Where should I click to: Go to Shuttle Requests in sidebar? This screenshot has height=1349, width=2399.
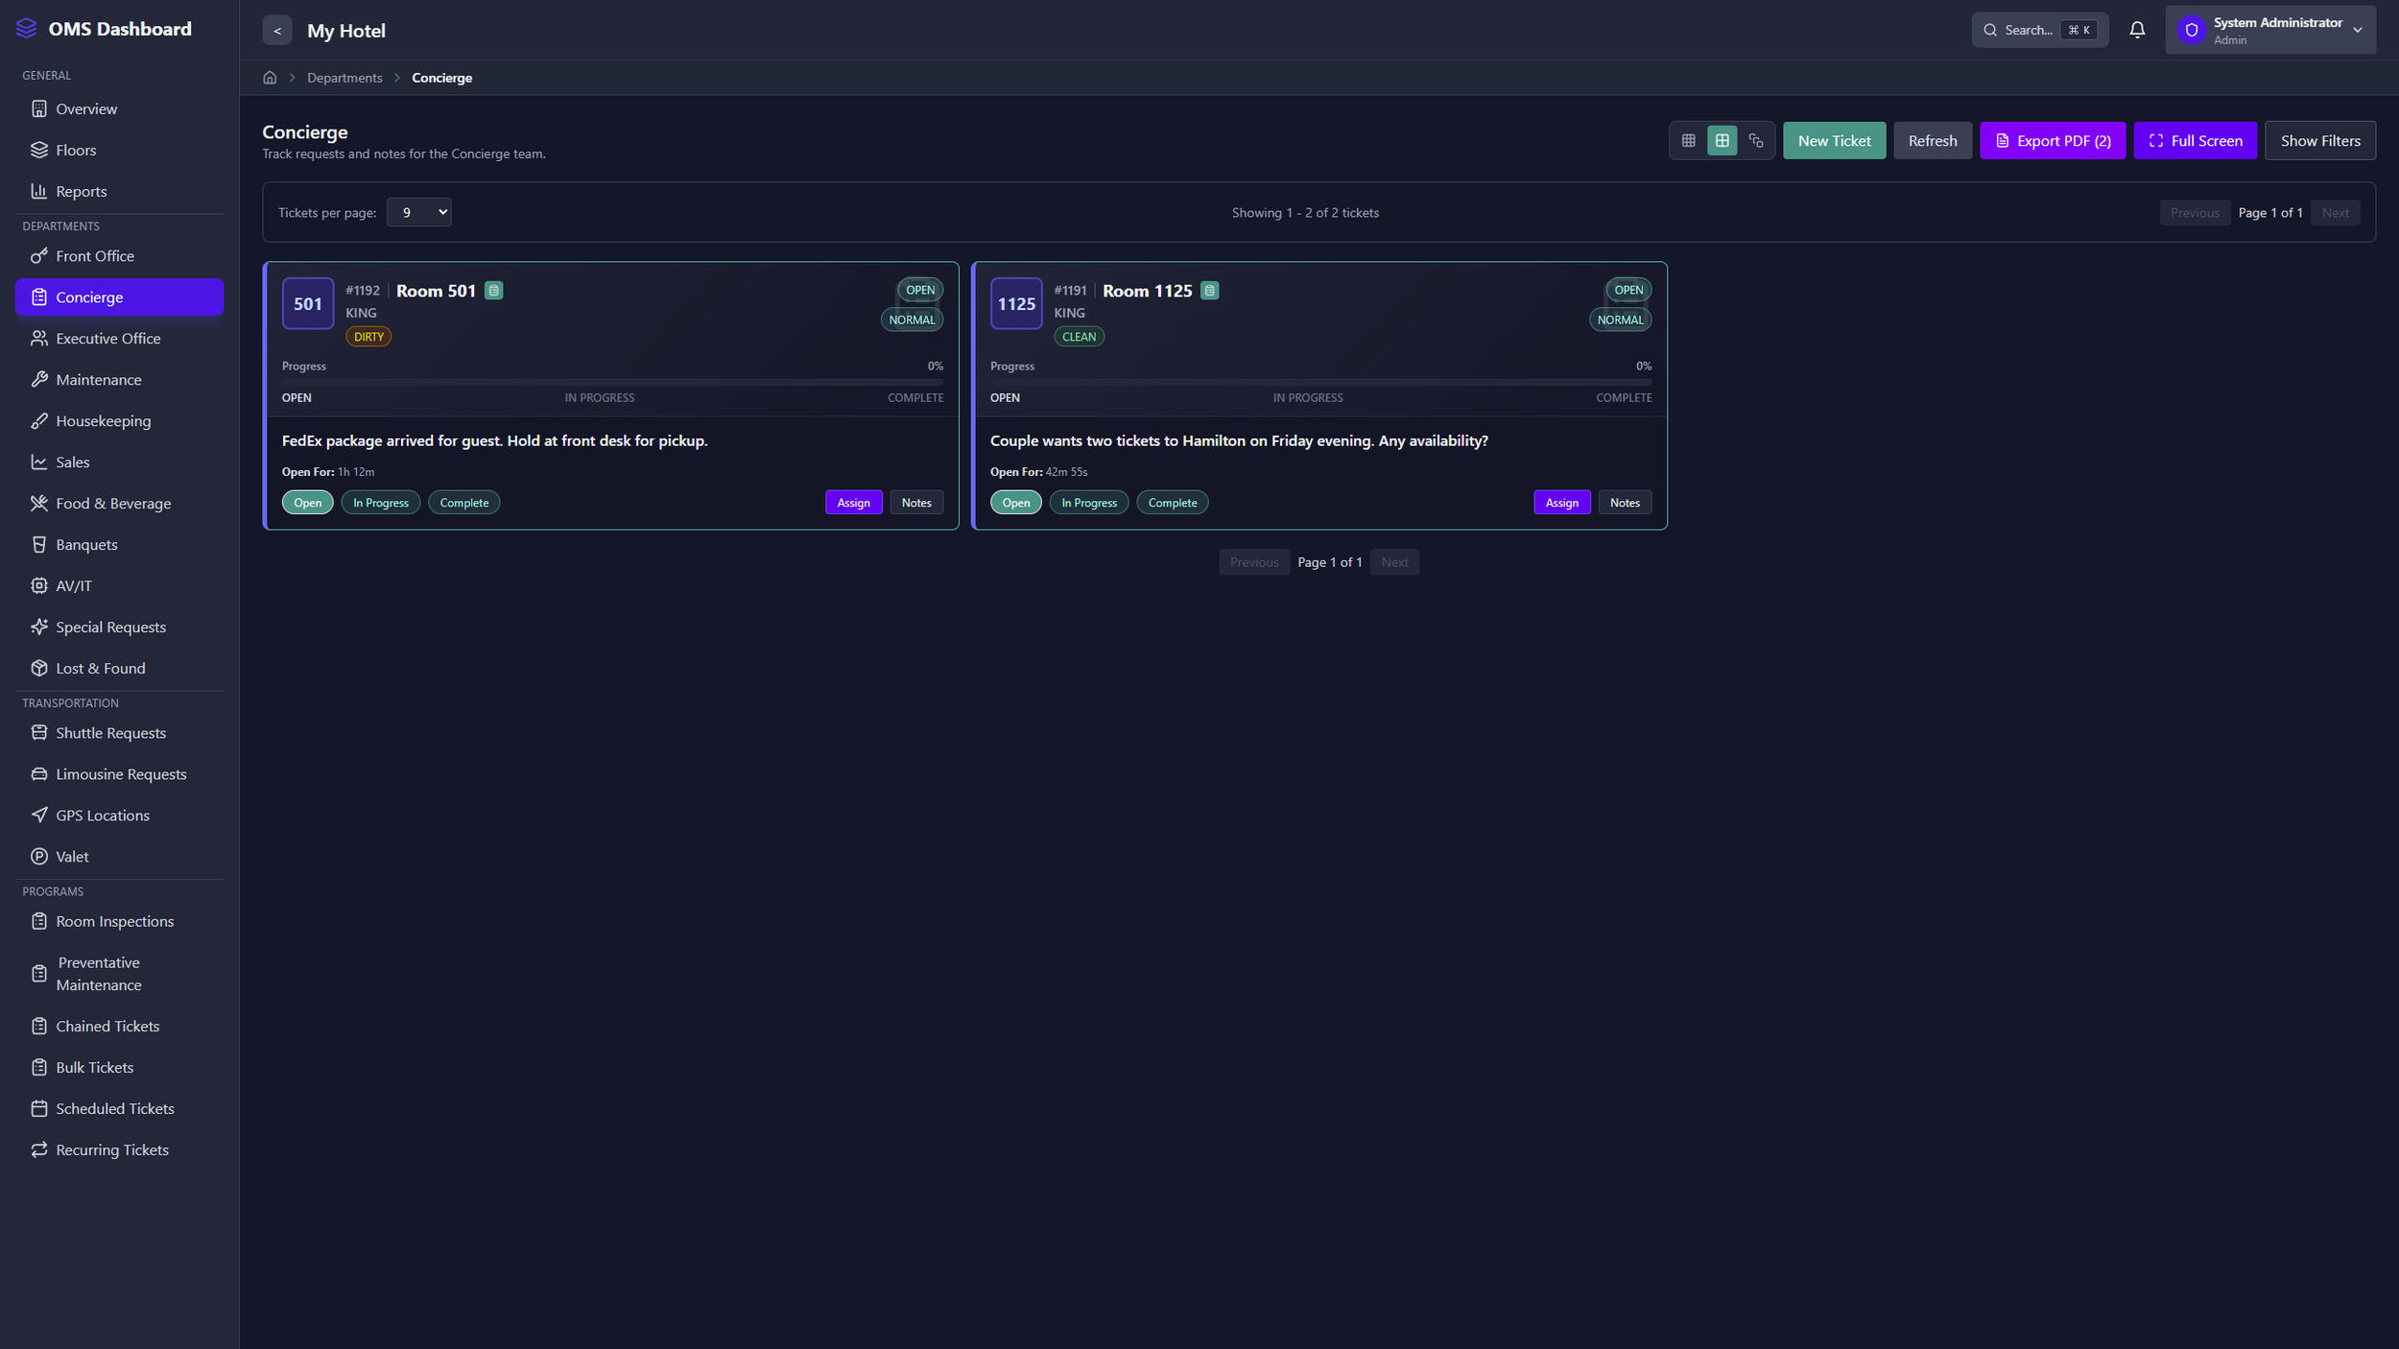click(x=110, y=733)
